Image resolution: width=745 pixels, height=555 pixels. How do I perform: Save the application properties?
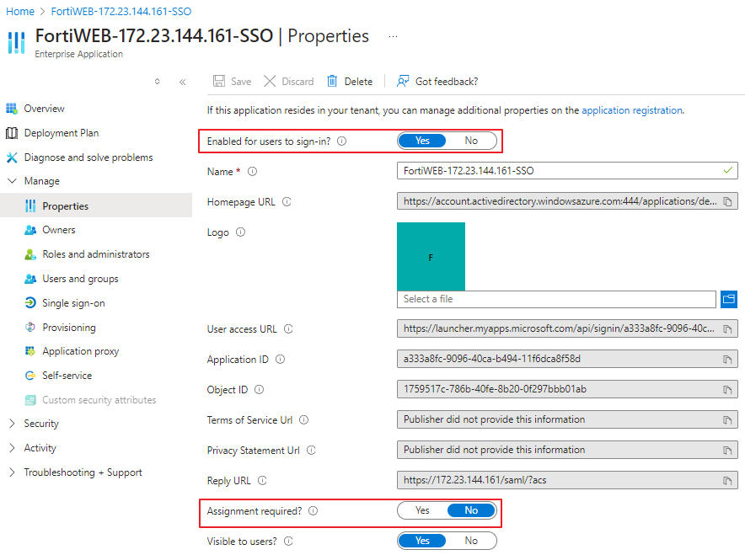pyautogui.click(x=231, y=81)
